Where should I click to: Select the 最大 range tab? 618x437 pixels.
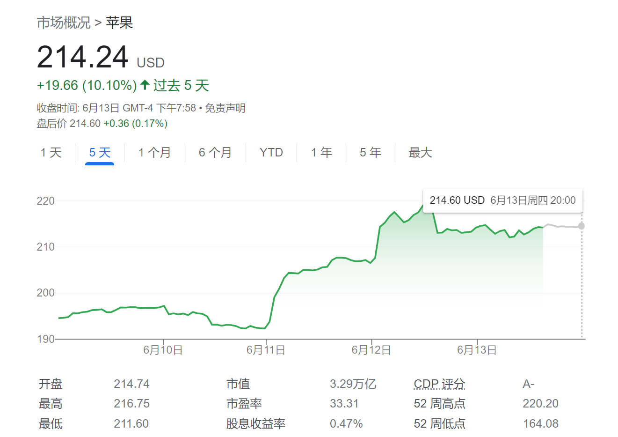[420, 152]
